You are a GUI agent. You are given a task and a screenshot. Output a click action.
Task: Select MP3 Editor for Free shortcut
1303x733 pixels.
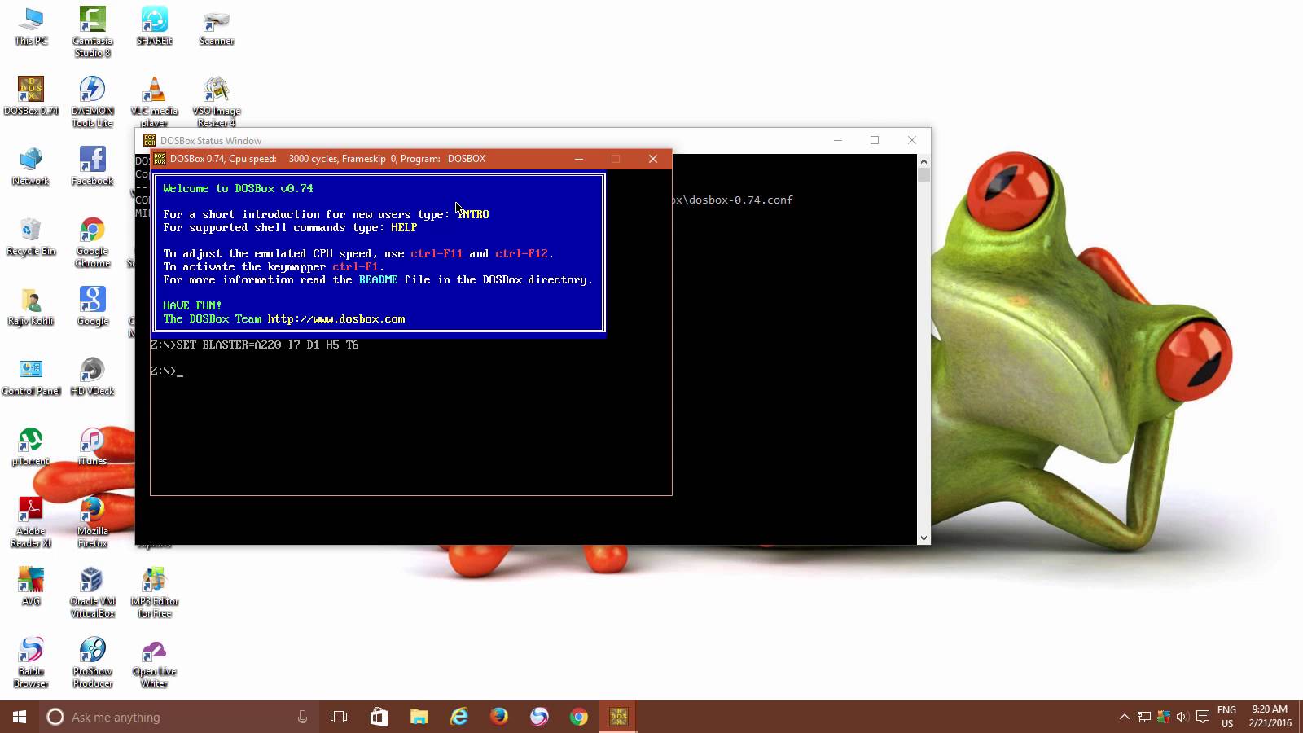tap(154, 592)
